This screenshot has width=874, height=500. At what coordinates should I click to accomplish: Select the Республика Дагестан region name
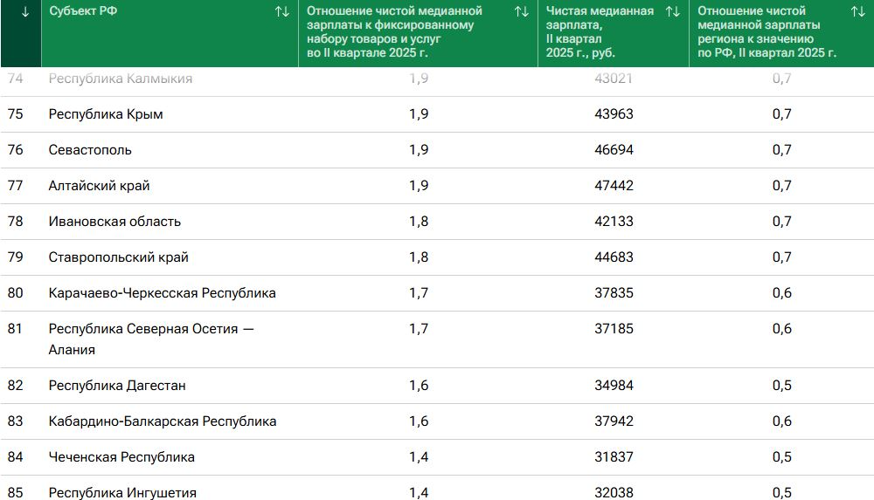click(117, 386)
